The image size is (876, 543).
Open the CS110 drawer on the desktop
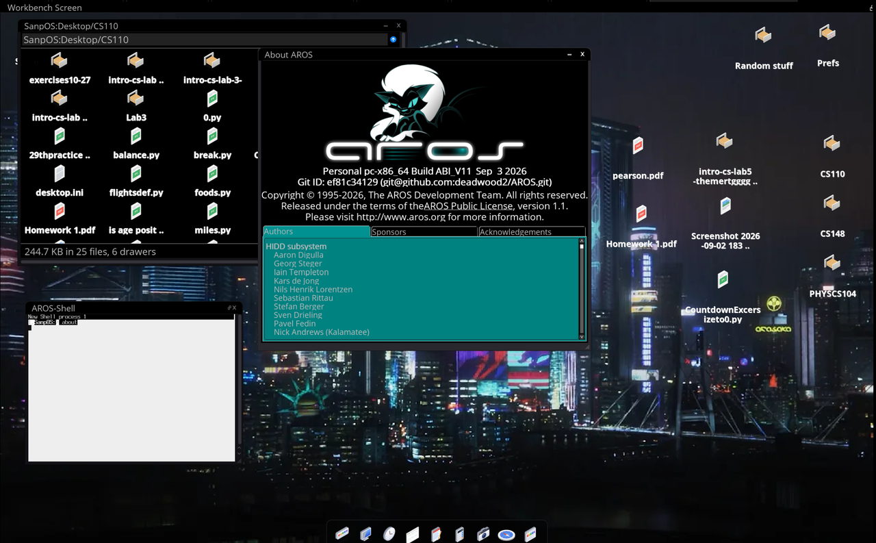832,156
